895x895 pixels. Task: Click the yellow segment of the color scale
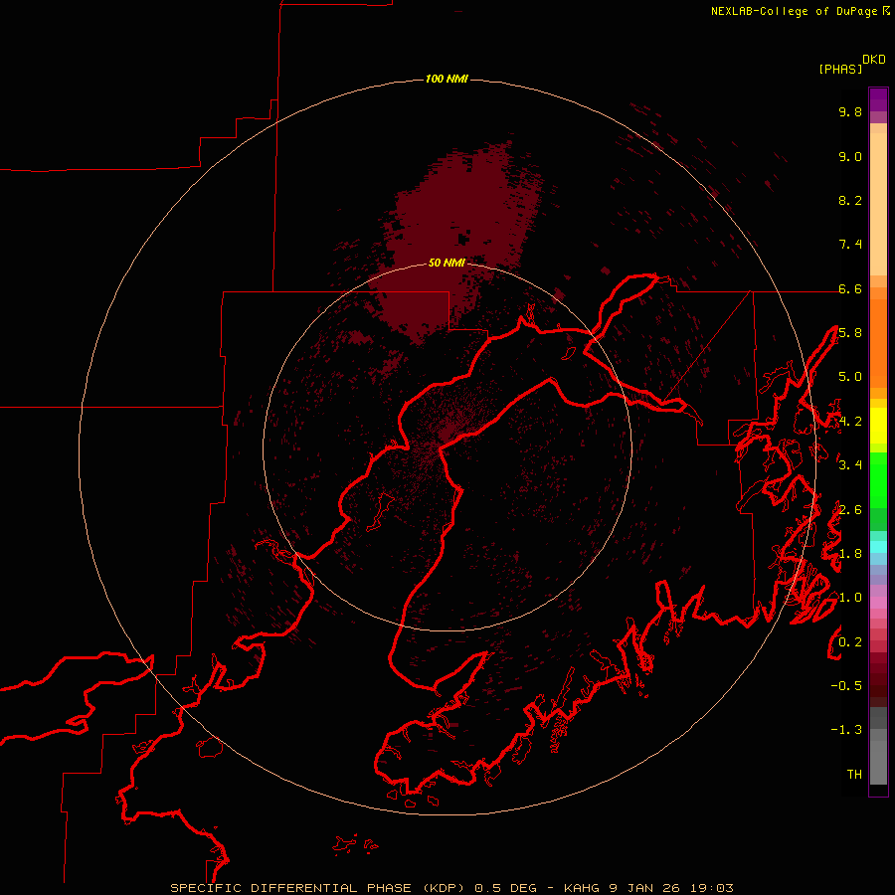pyautogui.click(x=878, y=426)
